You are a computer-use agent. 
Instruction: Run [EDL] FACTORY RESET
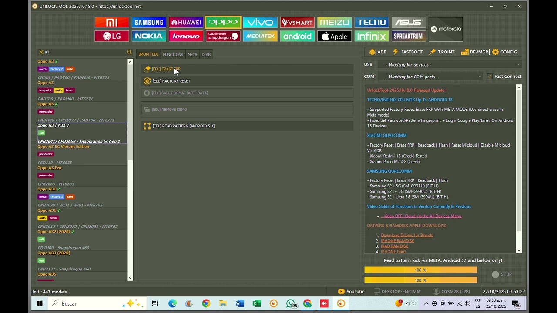click(247, 81)
